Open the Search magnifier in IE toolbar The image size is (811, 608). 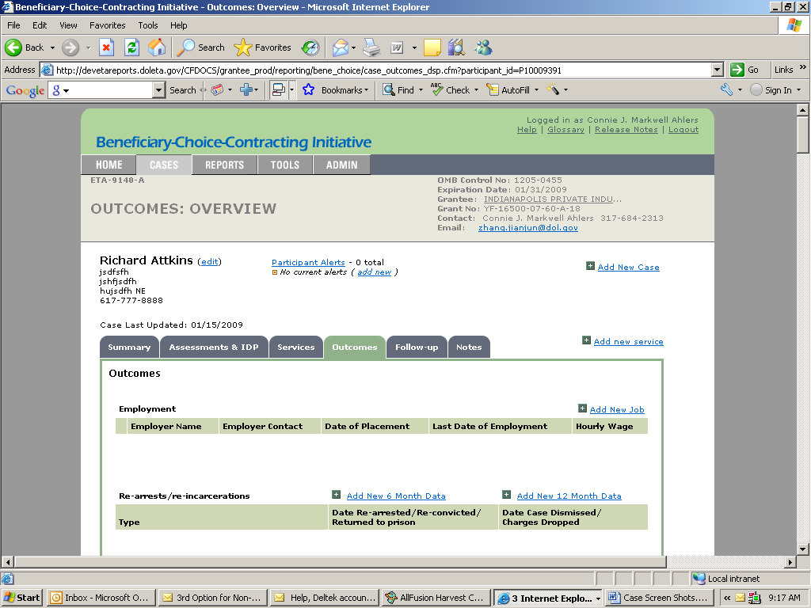tap(185, 47)
